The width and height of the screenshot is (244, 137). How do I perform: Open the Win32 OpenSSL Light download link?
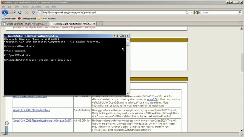click(x=30, y=97)
